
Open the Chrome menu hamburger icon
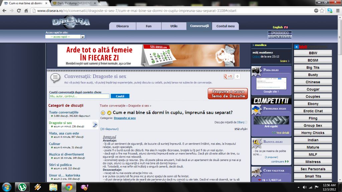(x=338, y=11)
